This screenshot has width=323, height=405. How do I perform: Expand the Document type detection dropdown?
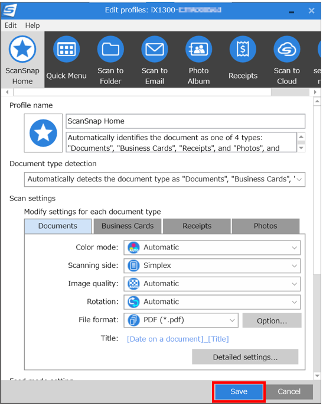pyautogui.click(x=165, y=179)
